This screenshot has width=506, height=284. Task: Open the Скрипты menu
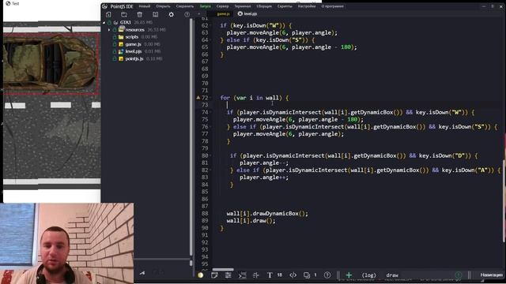tap(285, 6)
